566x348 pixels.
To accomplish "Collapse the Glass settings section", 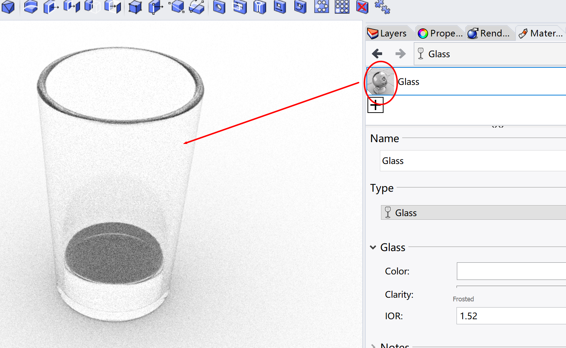I will pyautogui.click(x=373, y=247).
